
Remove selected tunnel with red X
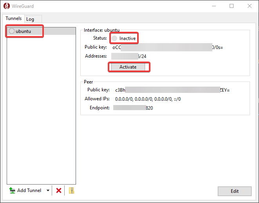coord(59,190)
